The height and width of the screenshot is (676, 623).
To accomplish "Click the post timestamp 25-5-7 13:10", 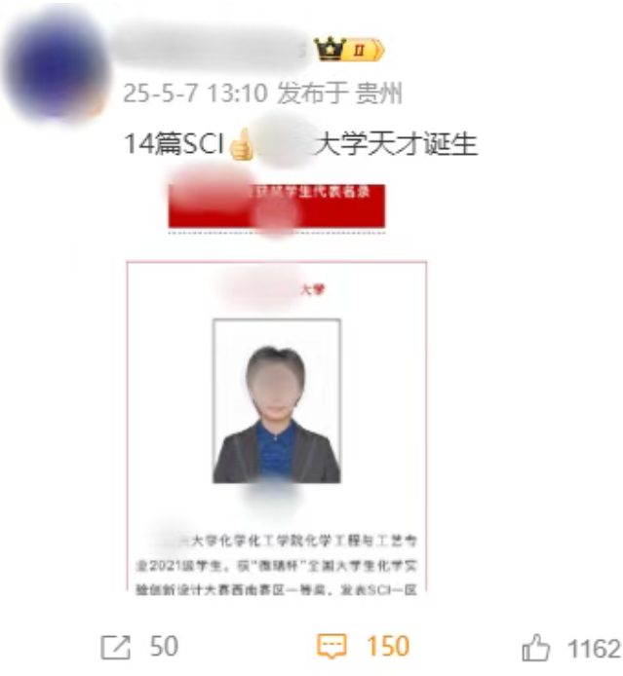I will tap(195, 94).
